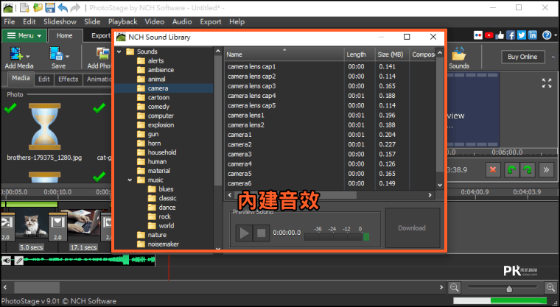Viewport: 560px width, 307px height.
Task: Share via the YouTube icon
Action: [x=489, y=35]
